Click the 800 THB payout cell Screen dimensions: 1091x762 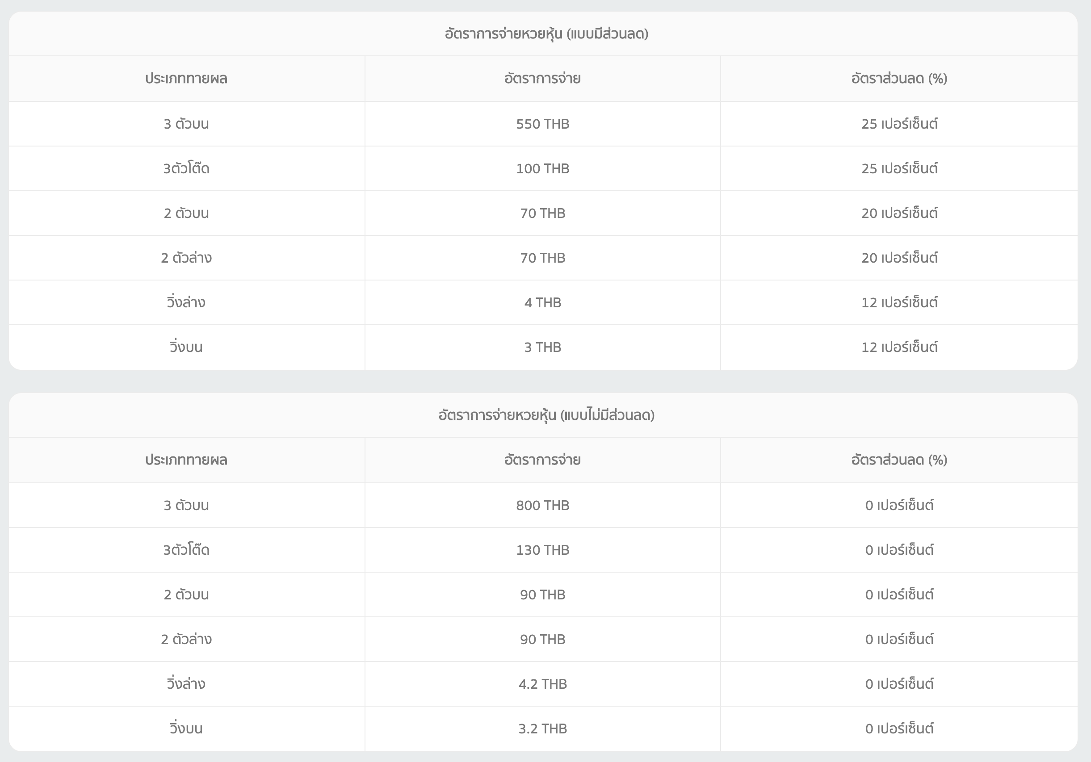pyautogui.click(x=542, y=506)
